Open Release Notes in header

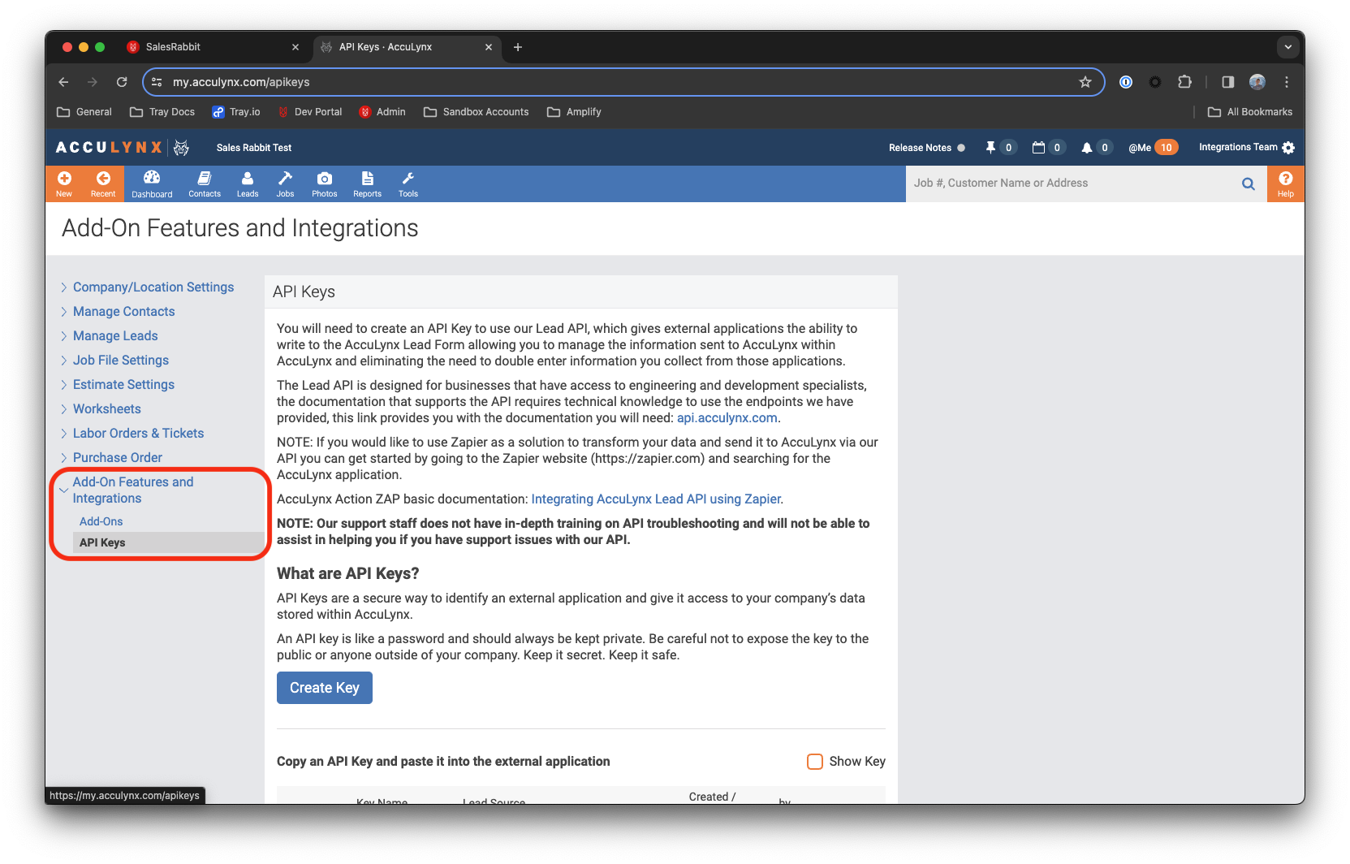(921, 148)
